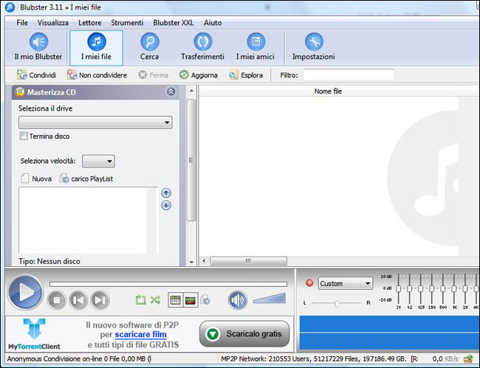Viewport: 480px width, 368px height.
Task: Mute audio with the speaker icon
Action: [x=237, y=299]
